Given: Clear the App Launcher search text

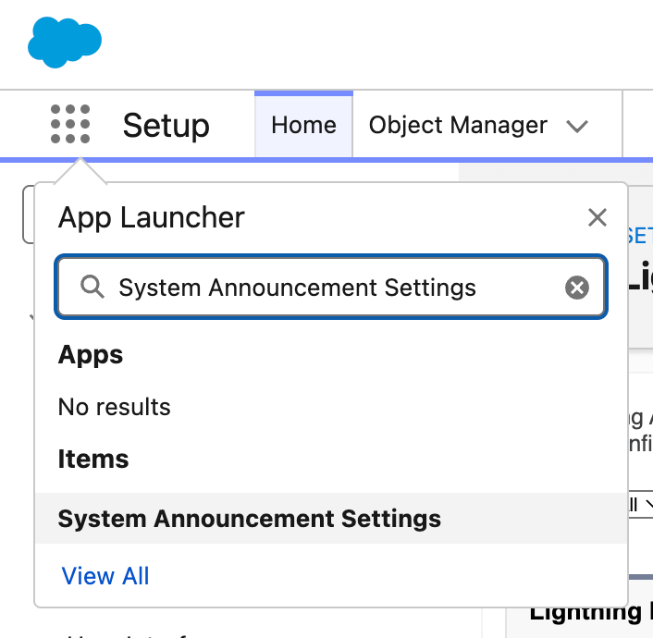Looking at the screenshot, I should click(x=577, y=288).
